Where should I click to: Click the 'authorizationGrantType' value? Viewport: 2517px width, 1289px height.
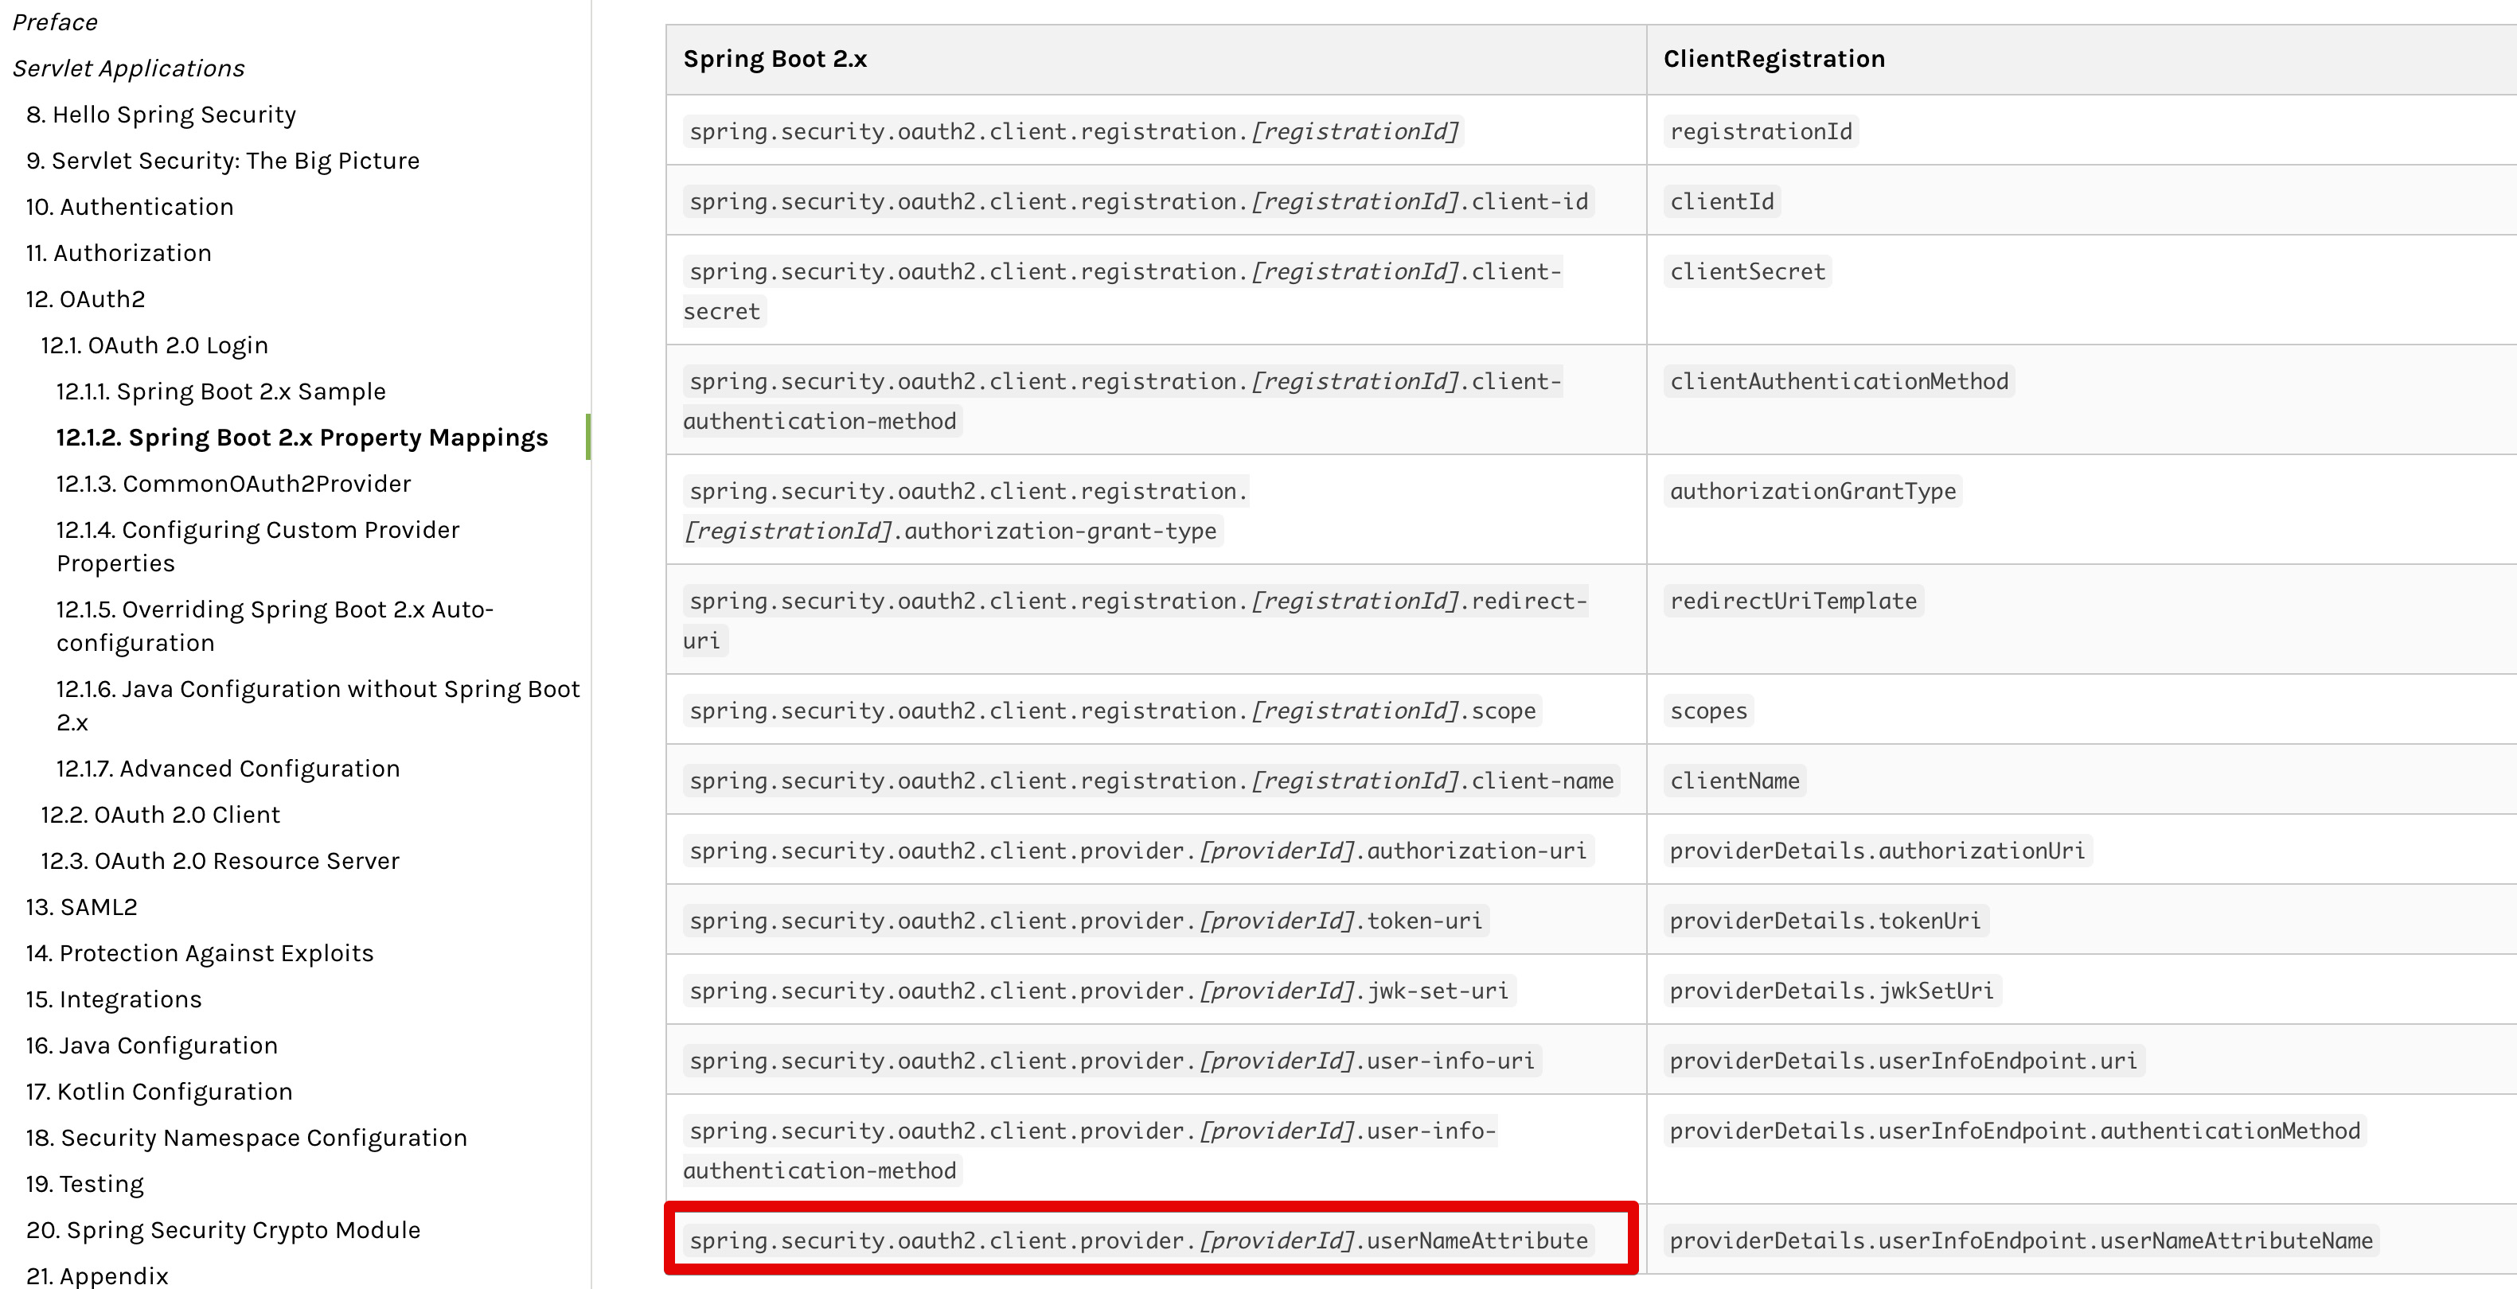click(1813, 491)
